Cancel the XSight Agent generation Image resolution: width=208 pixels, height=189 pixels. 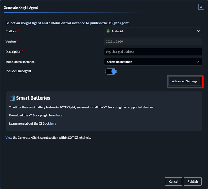(x=173, y=181)
